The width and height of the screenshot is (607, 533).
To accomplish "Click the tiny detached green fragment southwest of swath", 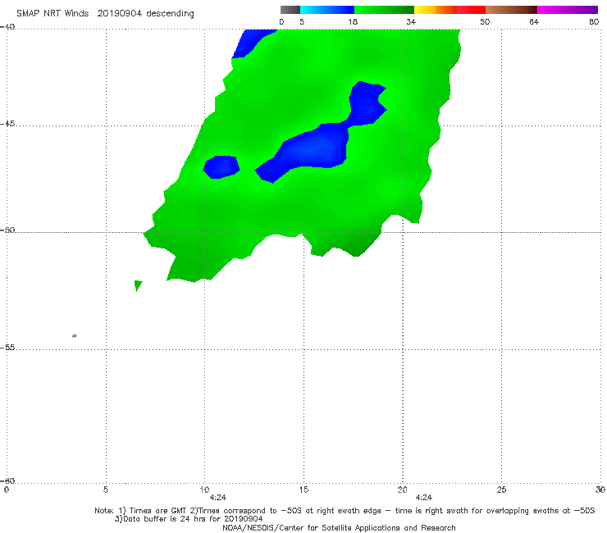I will coord(138,285).
